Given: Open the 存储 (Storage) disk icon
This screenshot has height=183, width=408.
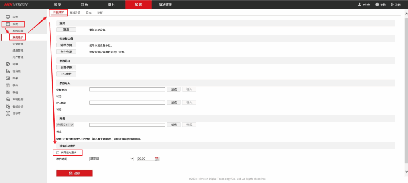Looking at the screenshot, I should (x=8, y=92).
